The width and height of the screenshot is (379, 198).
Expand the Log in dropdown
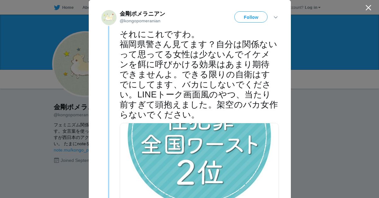(x=312, y=8)
